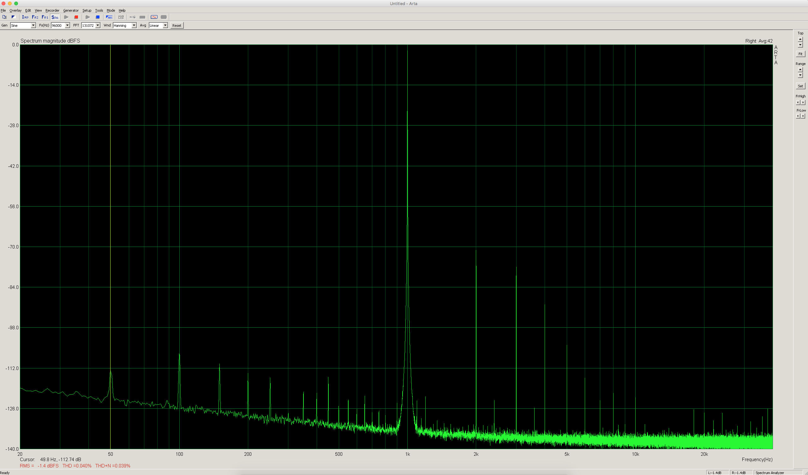Toggle the blue-white color scheme icon
808x475 pixels.
click(x=14, y=17)
